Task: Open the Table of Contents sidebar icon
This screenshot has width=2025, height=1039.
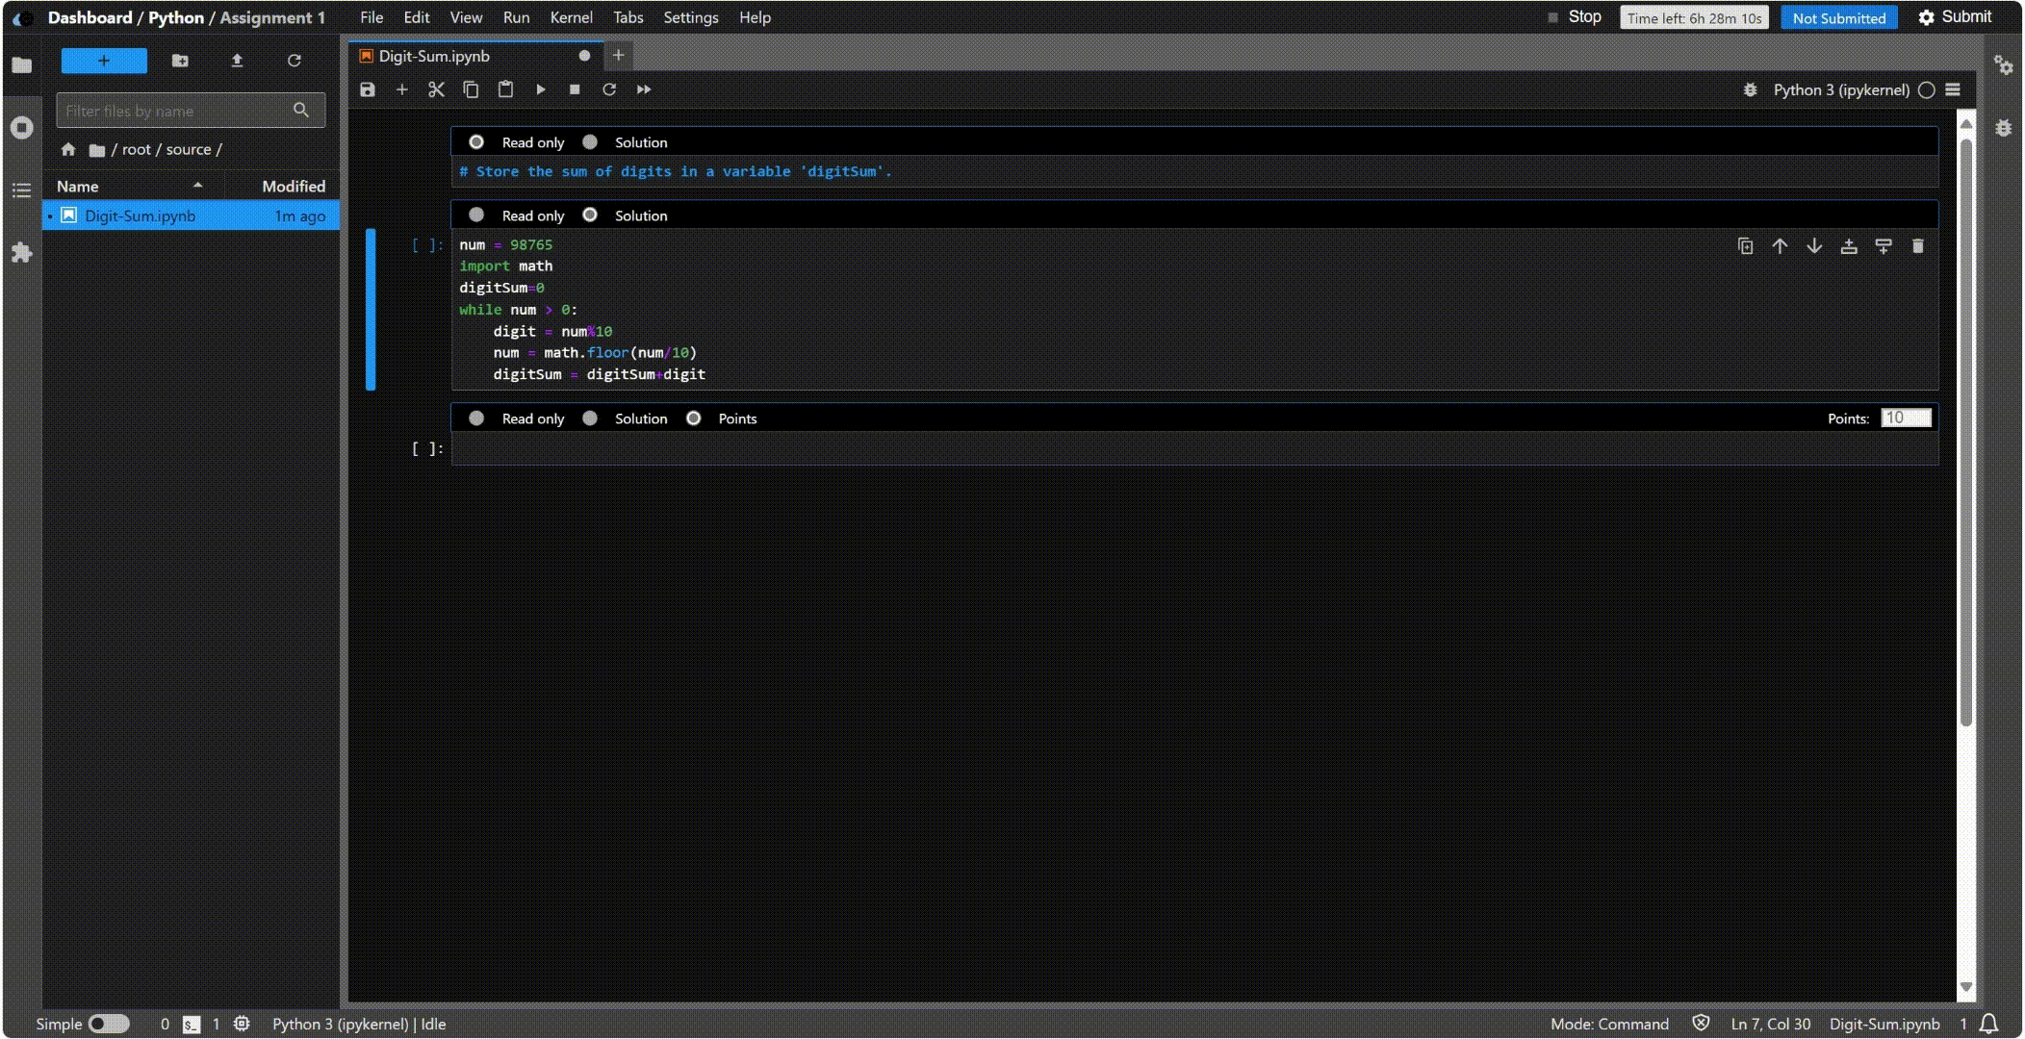Action: pyautogui.click(x=22, y=190)
